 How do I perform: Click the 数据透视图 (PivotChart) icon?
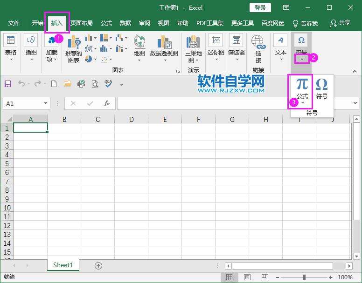click(x=164, y=42)
